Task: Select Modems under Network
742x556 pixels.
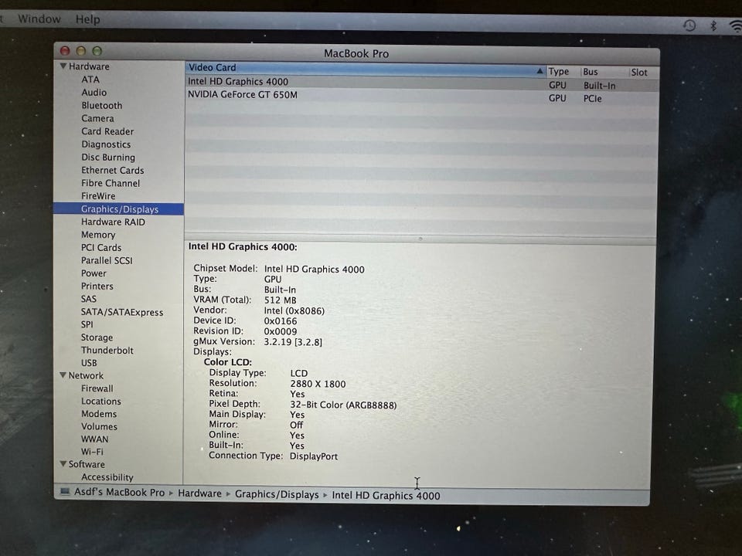Action: 99,414
